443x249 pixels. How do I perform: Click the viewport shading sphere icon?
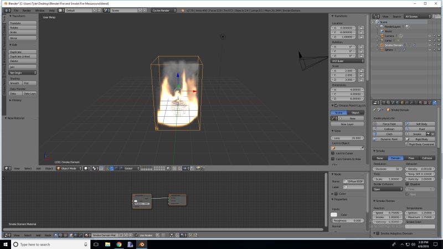[x=86, y=168]
